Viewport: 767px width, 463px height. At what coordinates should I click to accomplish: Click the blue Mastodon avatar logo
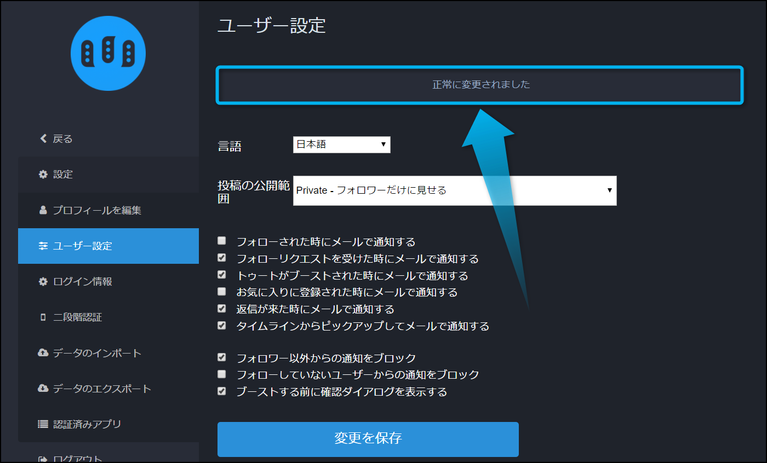click(108, 53)
